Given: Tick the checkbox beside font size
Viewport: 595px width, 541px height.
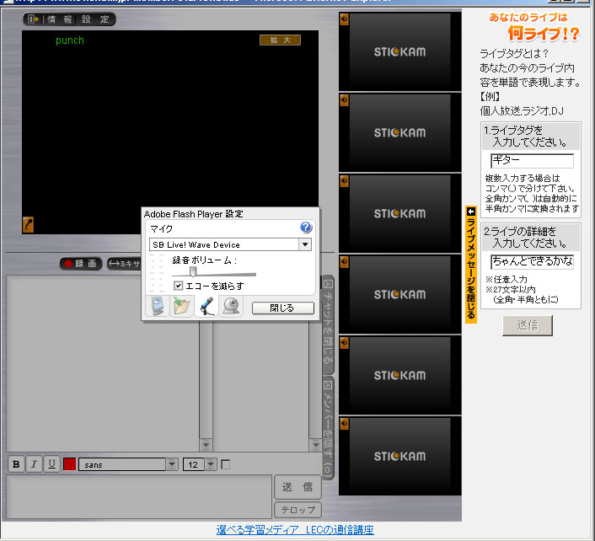Looking at the screenshot, I should click(225, 464).
